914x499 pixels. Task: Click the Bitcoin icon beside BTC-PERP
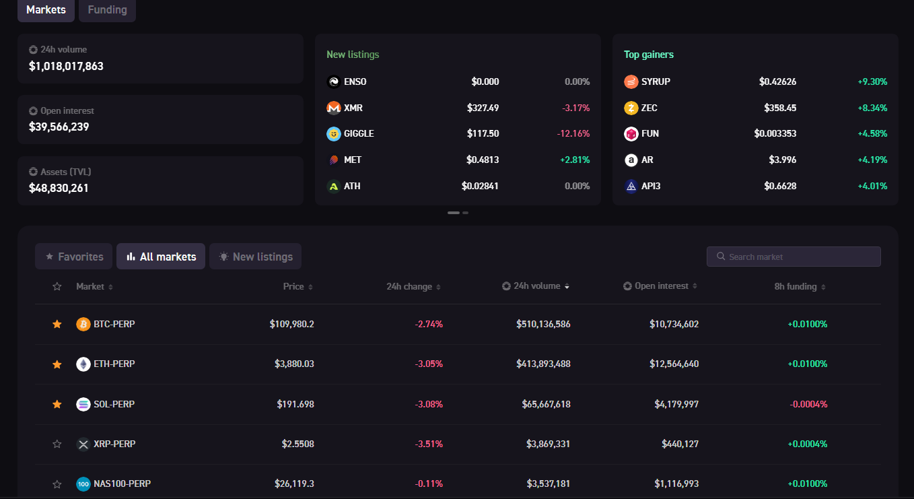point(83,324)
